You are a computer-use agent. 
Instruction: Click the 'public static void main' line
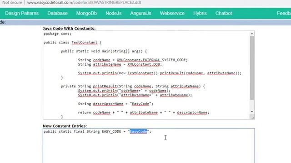[104, 51]
